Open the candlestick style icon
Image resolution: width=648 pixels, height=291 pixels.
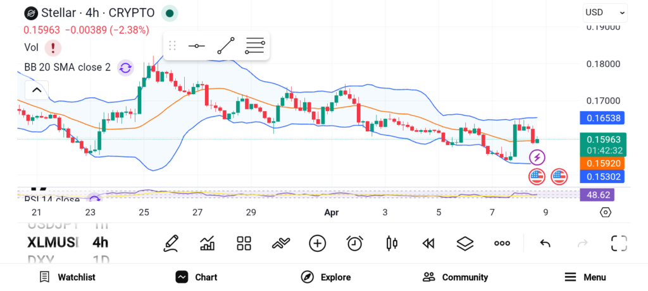[391, 243]
